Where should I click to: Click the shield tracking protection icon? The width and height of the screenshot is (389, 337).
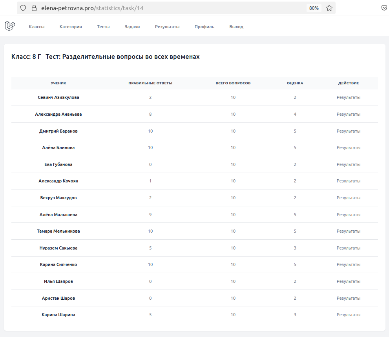23,8
